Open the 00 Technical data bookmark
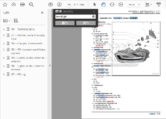Image resolution: width=166 pixels, height=119 pixels. [x=23, y=29]
